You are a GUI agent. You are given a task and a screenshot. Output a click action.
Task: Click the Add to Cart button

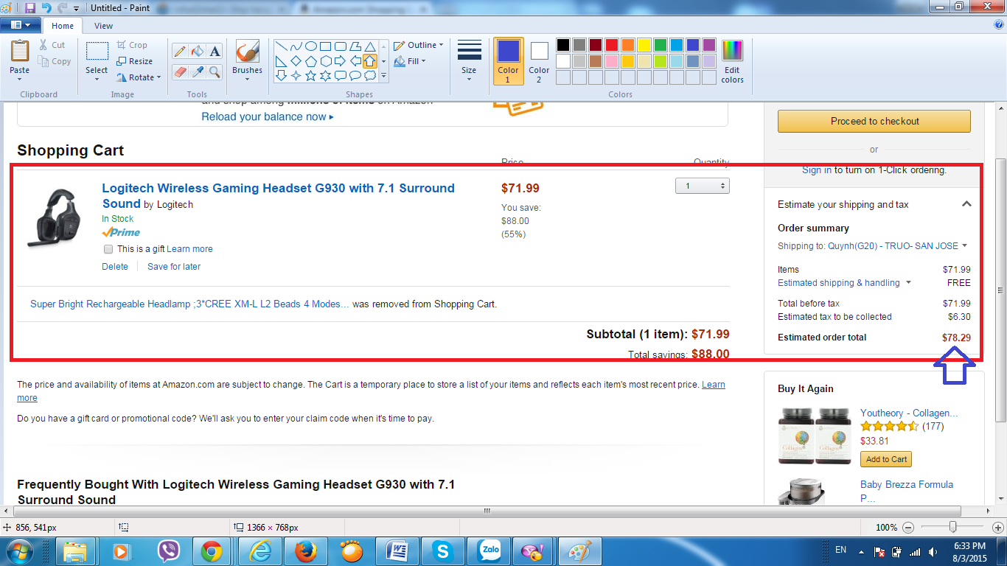pos(886,459)
